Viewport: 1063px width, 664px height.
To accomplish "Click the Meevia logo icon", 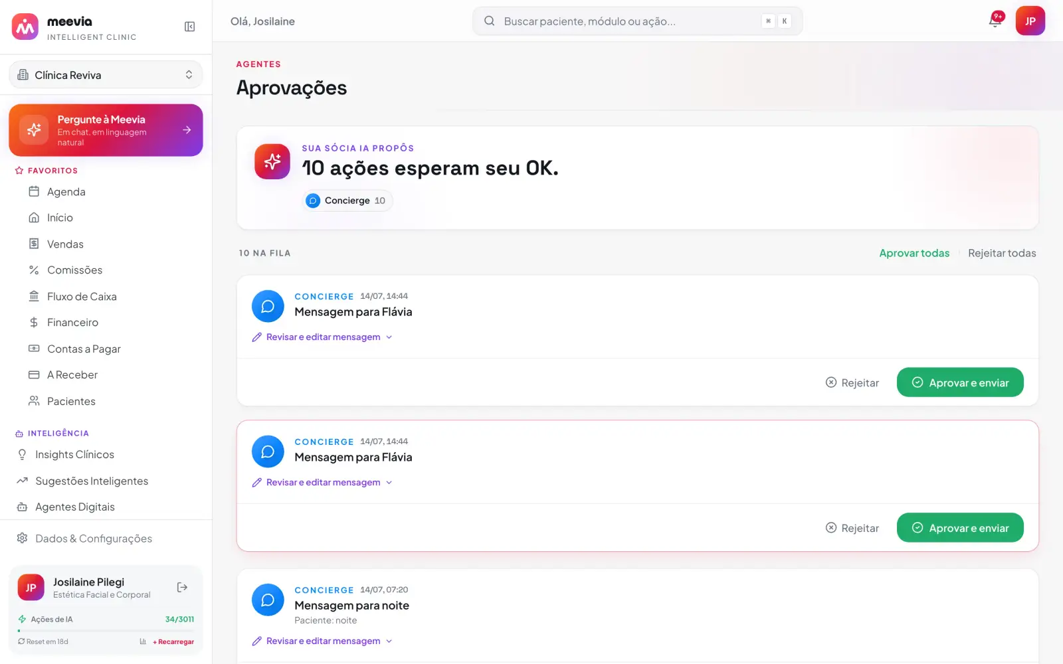I will [25, 27].
